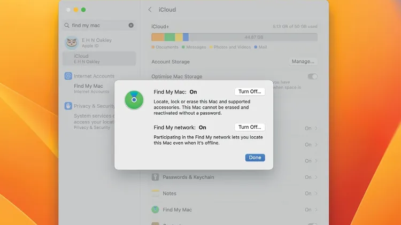Clear the find my mac search text
Image resolution: width=401 pixels, height=225 pixels.
(131, 25)
